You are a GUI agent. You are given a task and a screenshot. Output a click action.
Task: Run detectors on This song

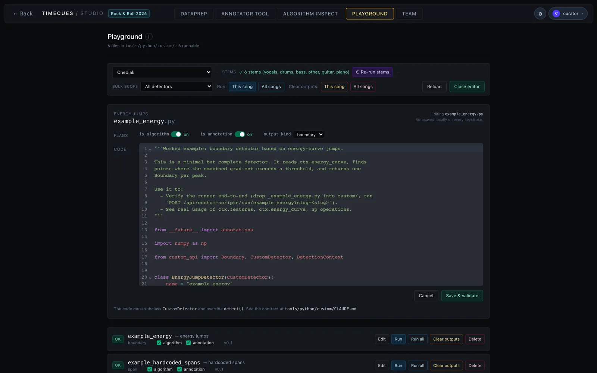242,87
